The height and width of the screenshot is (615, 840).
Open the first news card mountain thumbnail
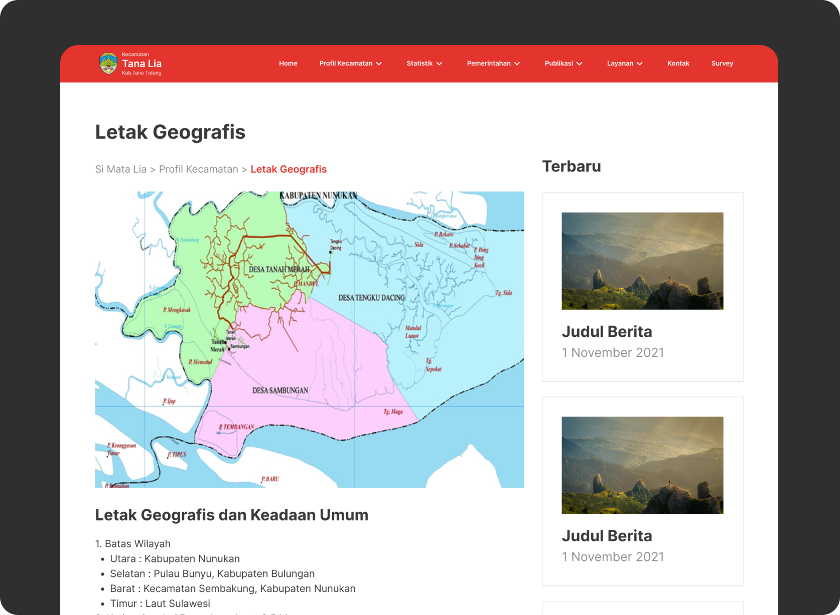[642, 261]
